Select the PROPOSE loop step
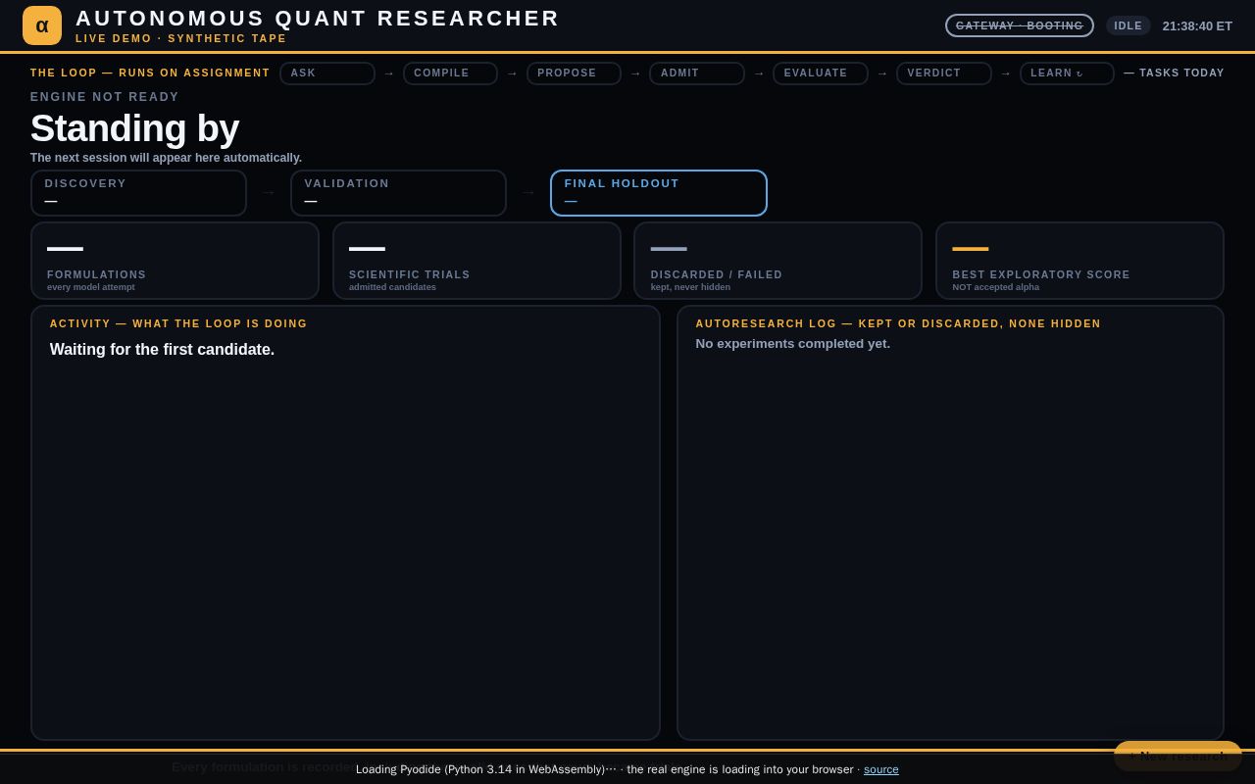1255x784 pixels. pos(574,73)
